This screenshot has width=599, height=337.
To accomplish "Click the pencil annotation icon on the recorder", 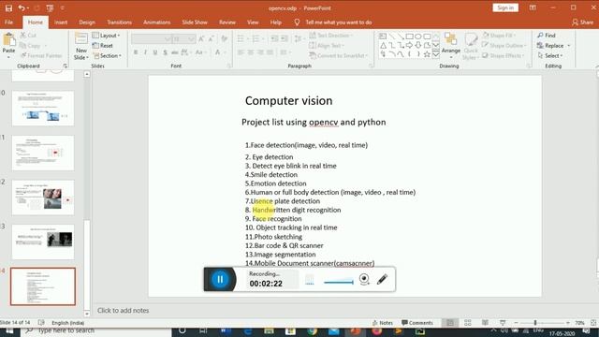I will point(382,279).
